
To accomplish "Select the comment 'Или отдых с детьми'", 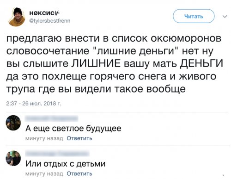I will click(x=66, y=164).
